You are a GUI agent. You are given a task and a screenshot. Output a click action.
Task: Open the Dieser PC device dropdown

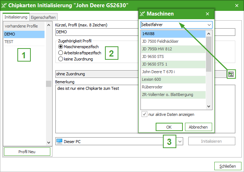180,141
